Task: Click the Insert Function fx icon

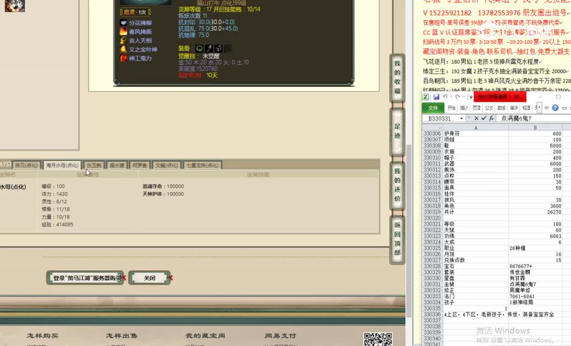Action: tap(492, 118)
